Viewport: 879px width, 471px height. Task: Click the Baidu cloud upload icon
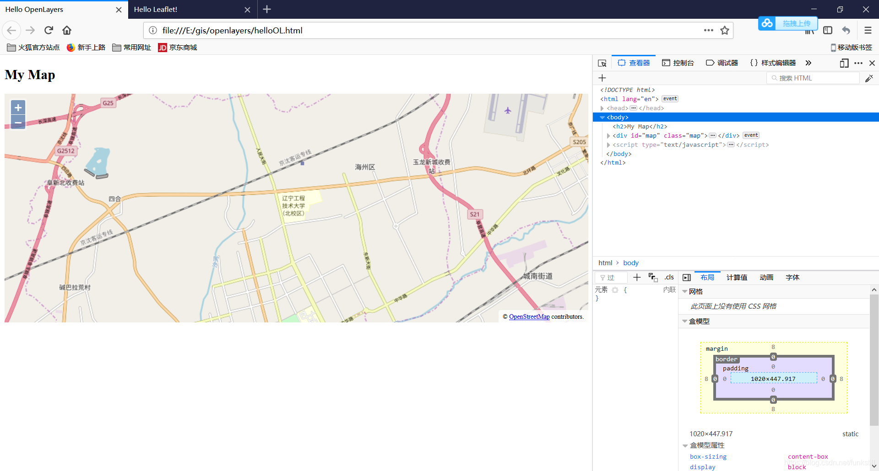[767, 23]
